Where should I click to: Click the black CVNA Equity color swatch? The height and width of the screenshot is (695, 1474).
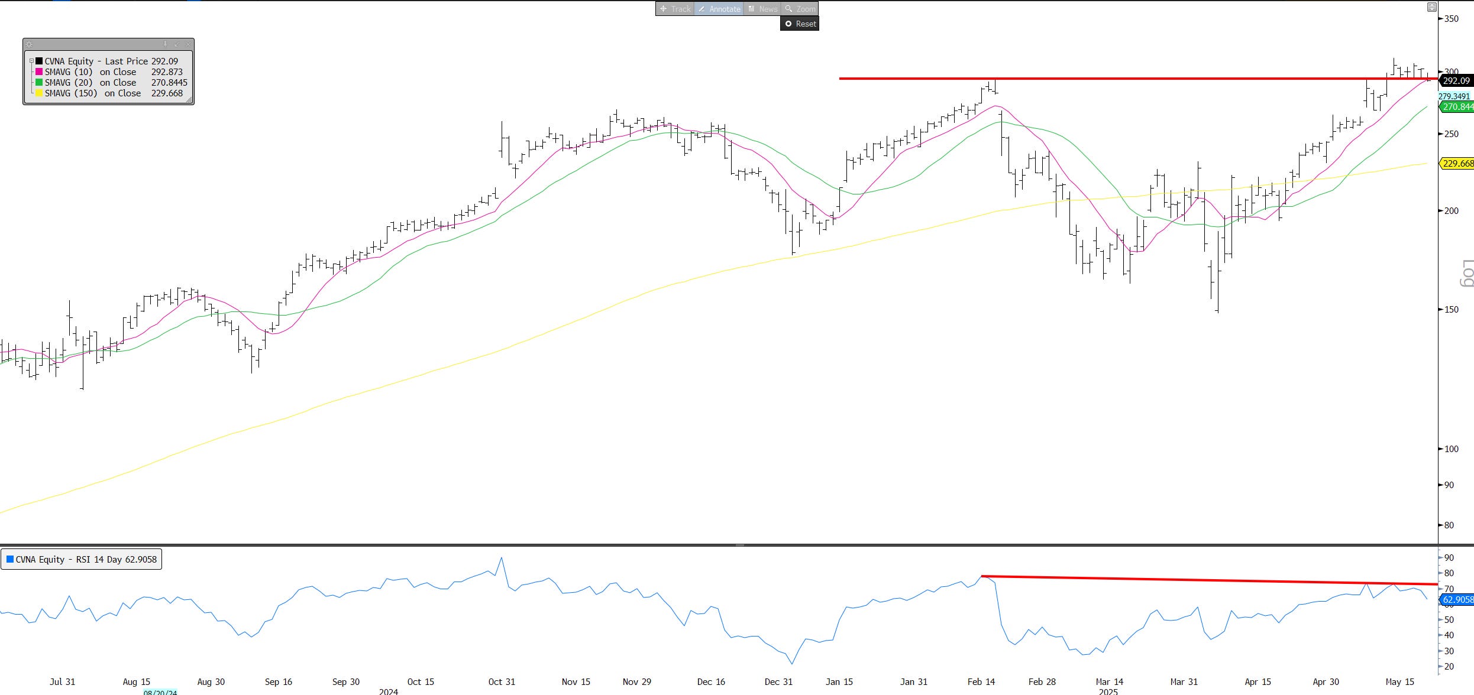(x=39, y=61)
